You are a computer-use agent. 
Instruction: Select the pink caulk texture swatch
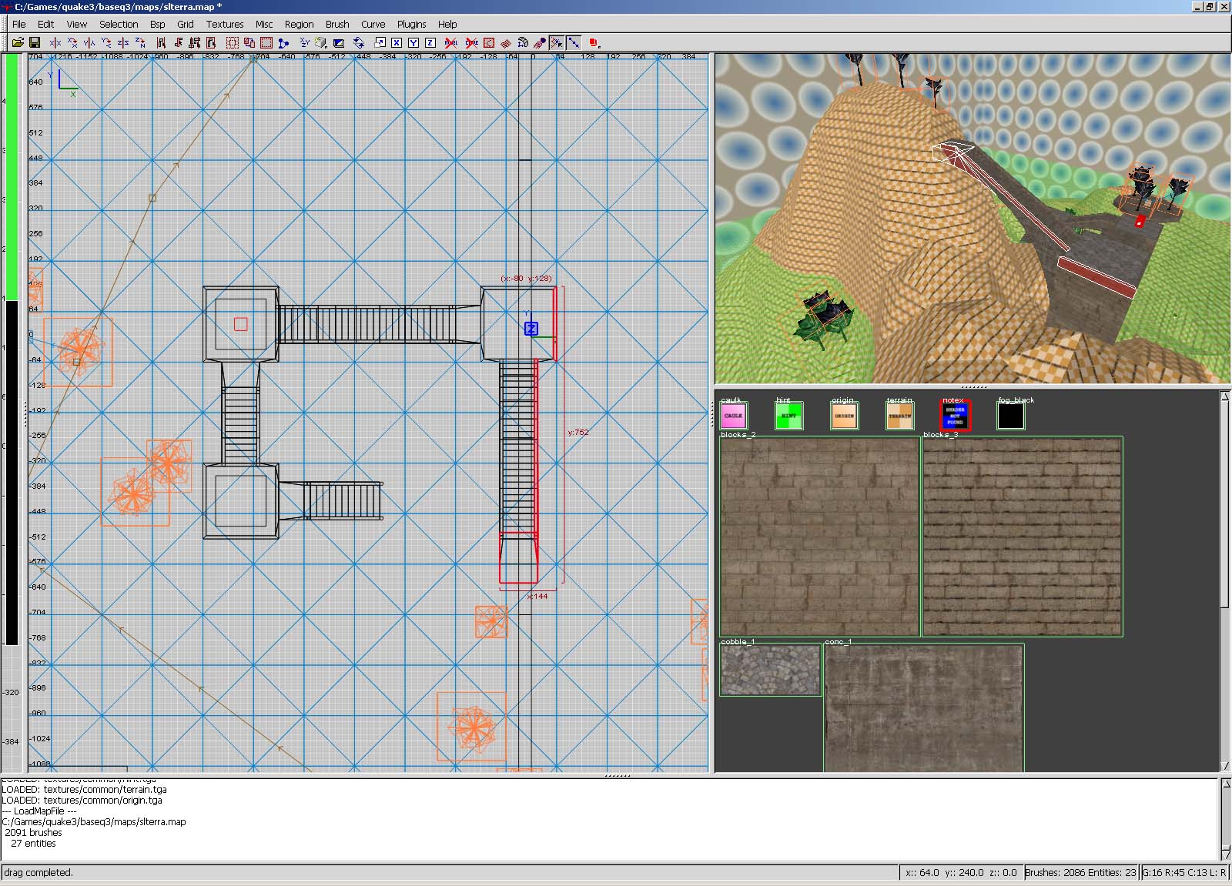[733, 416]
